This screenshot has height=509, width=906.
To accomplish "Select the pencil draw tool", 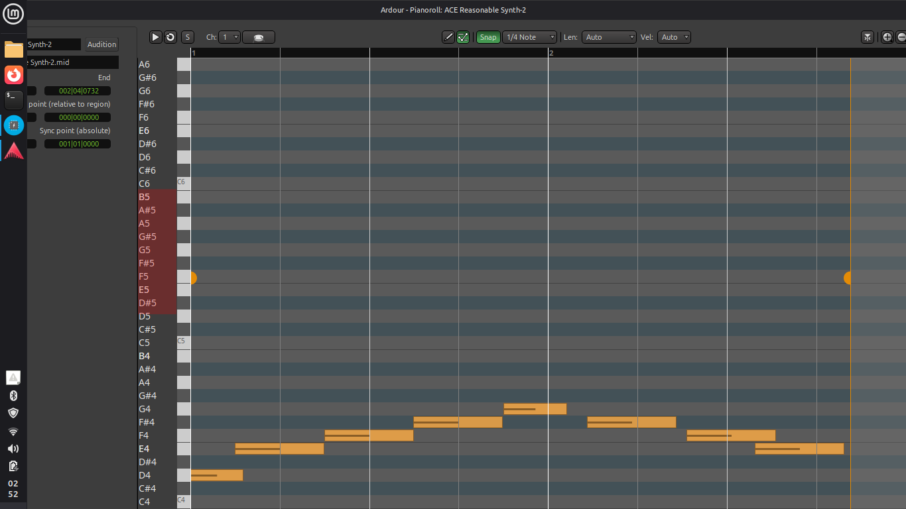I will (x=448, y=37).
